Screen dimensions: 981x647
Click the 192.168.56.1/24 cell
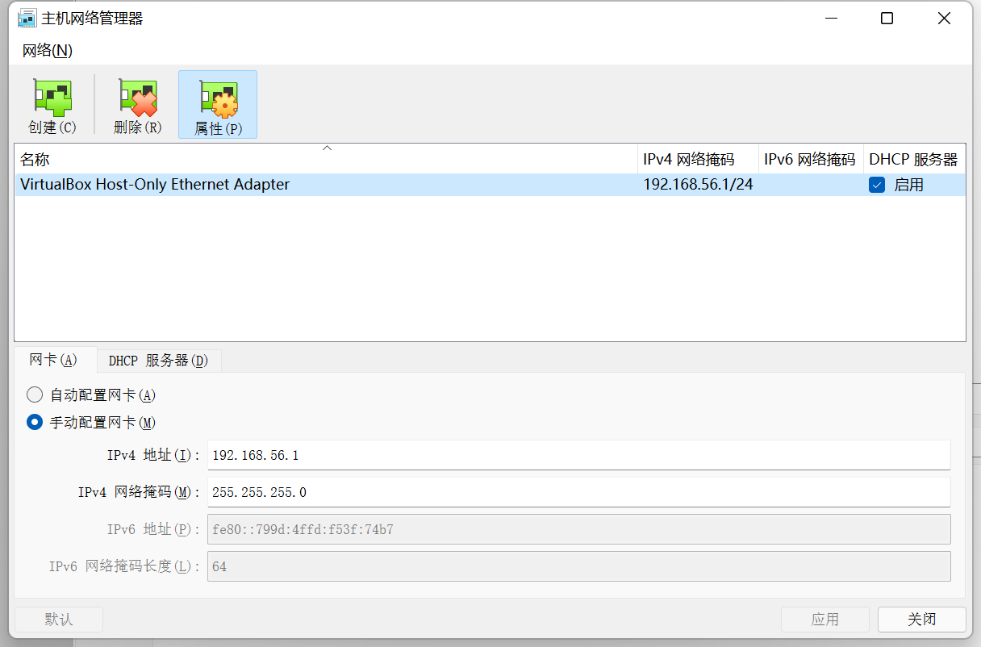[x=699, y=185]
